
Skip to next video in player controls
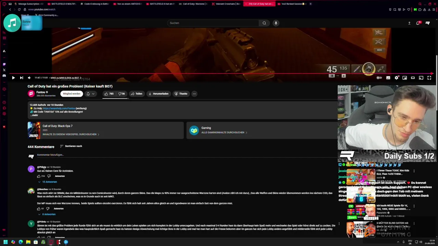click(x=21, y=78)
